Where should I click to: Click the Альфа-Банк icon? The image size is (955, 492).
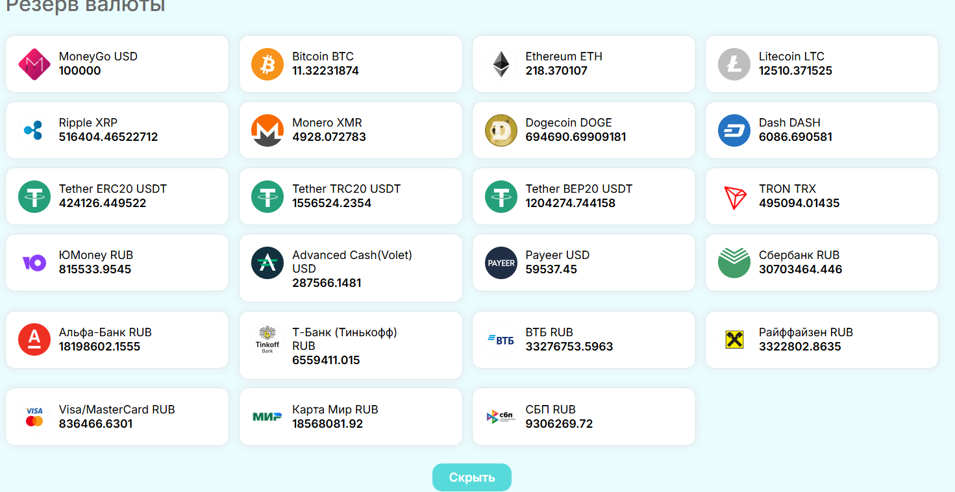[x=34, y=339]
